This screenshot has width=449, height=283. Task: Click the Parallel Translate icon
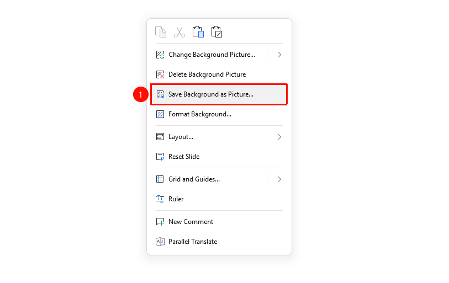pyautogui.click(x=160, y=242)
